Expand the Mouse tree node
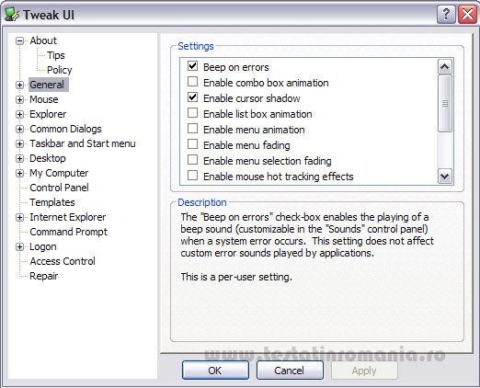This screenshot has width=480, height=388. pos(19,99)
